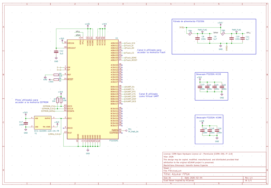The width and height of the screenshot is (271, 188).
Task: Select test point TP1 circle
Action: pyautogui.click(x=126, y=131)
